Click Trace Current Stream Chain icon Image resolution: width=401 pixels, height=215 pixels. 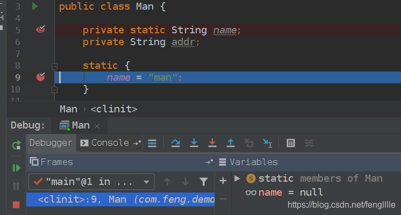(309, 143)
